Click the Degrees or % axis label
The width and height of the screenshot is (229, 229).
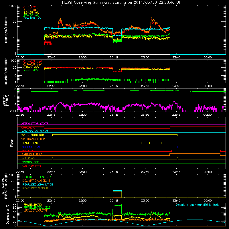coord(8,214)
